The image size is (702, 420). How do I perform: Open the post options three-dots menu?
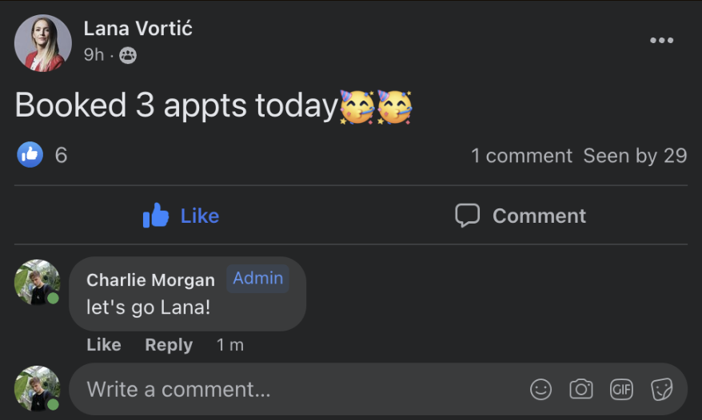pos(661,41)
